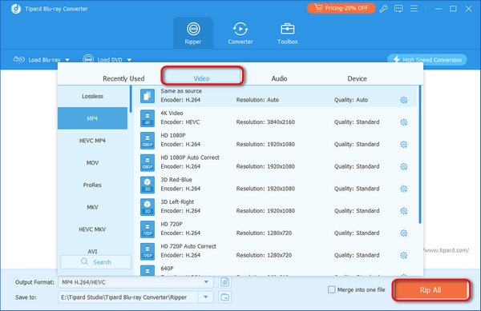481x311 pixels.
Task: Click the "Resolution: 1280x720" for HD 720P
Action: tap(264, 233)
